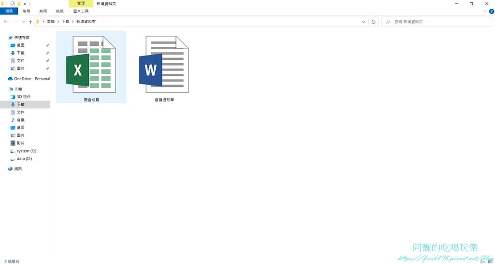The height and width of the screenshot is (264, 495).
Task: Open 文件 under 快速存取
Action: 20,61
